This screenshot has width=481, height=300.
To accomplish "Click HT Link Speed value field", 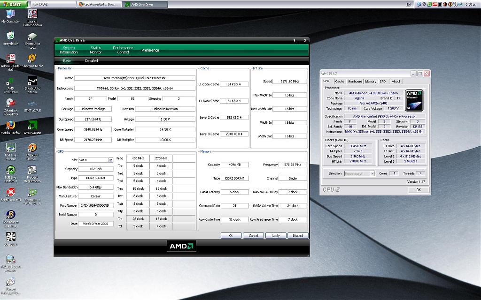I will tap(289, 82).
